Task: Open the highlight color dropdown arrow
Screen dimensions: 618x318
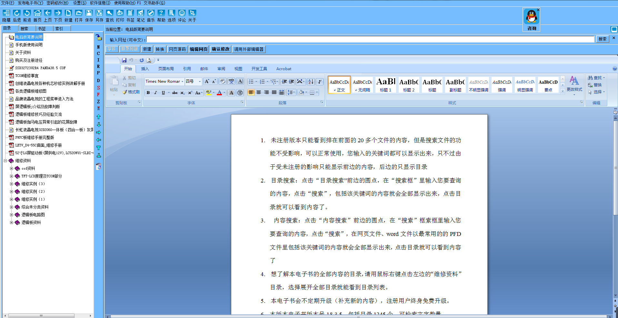Action: (214, 93)
